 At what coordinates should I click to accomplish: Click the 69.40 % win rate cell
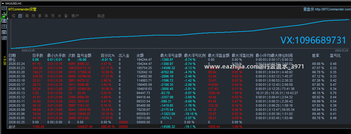coord(318,114)
